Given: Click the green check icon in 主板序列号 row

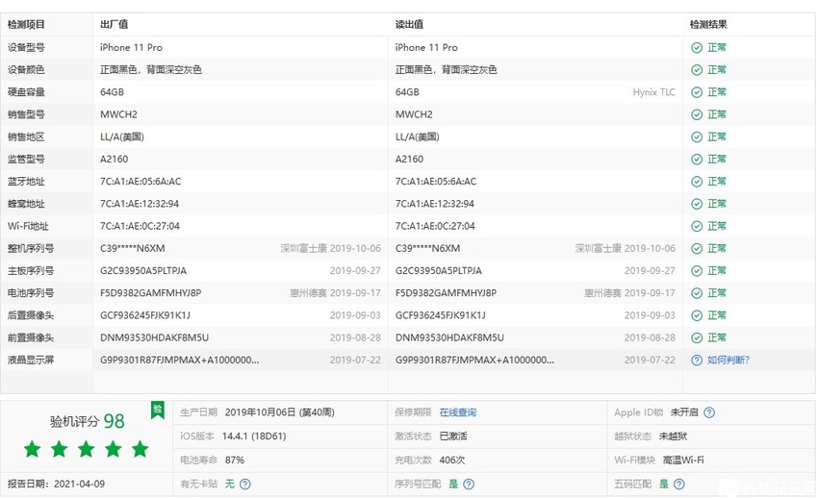Looking at the screenshot, I should pyautogui.click(x=697, y=271).
